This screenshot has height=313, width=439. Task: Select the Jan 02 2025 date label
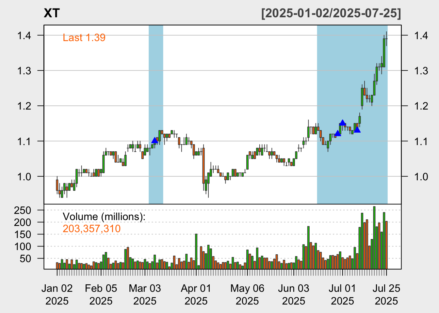[x=57, y=294]
